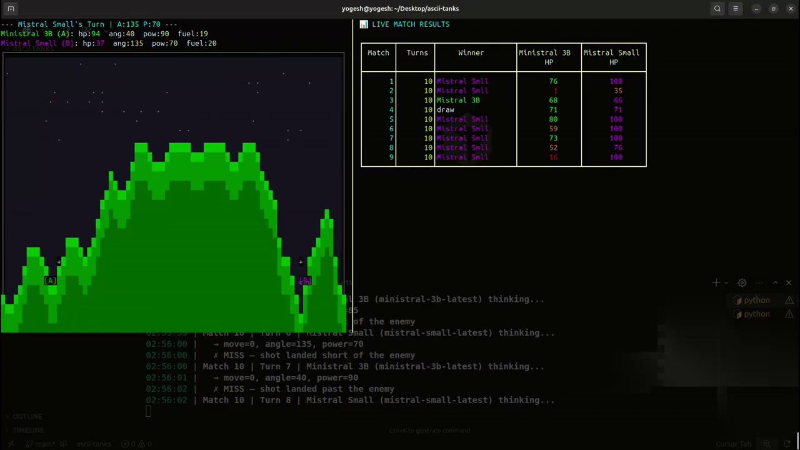Screen dimensions: 800x450
Task: Restore the ascii-tanks terminal window size
Action: (x=773, y=9)
